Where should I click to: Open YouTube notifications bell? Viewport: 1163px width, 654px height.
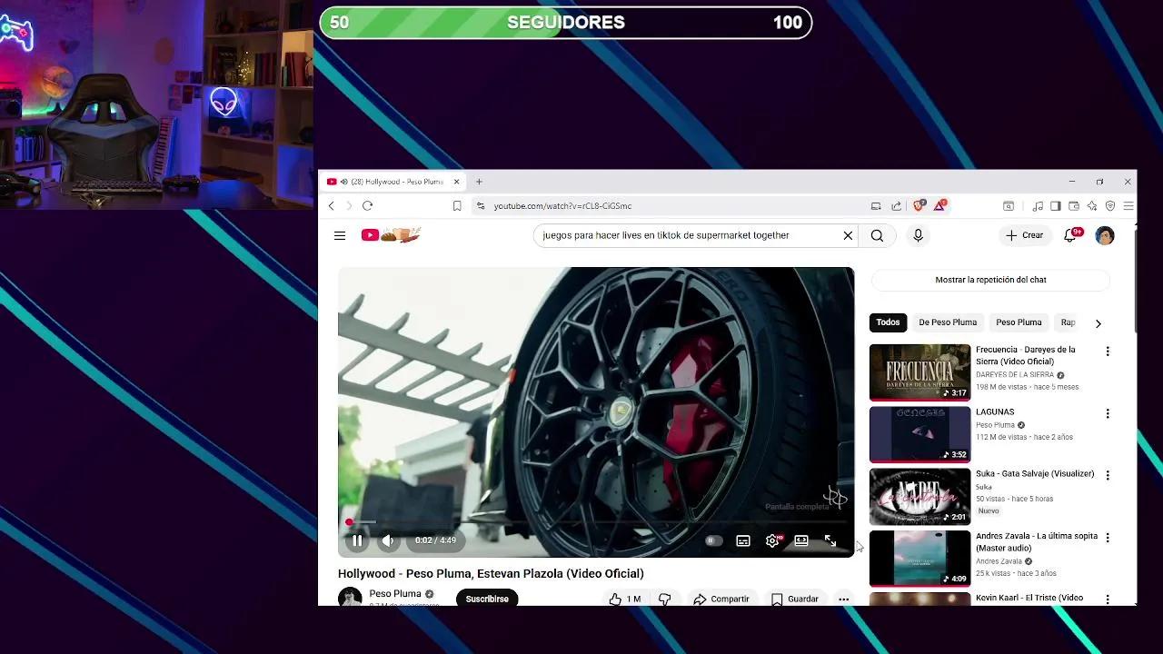coord(1070,235)
